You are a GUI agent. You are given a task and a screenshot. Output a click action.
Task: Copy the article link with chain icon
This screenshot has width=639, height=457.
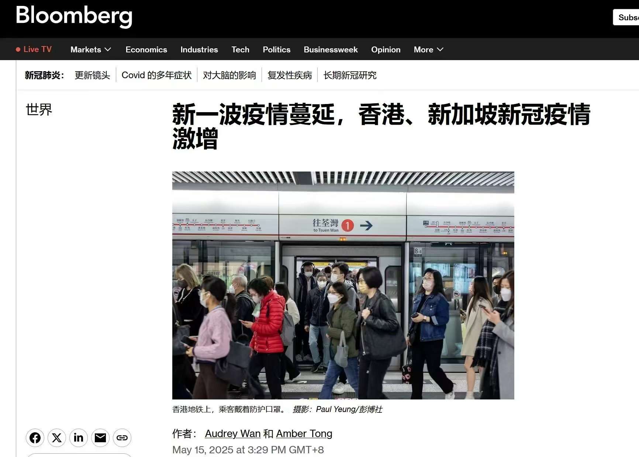pos(122,438)
